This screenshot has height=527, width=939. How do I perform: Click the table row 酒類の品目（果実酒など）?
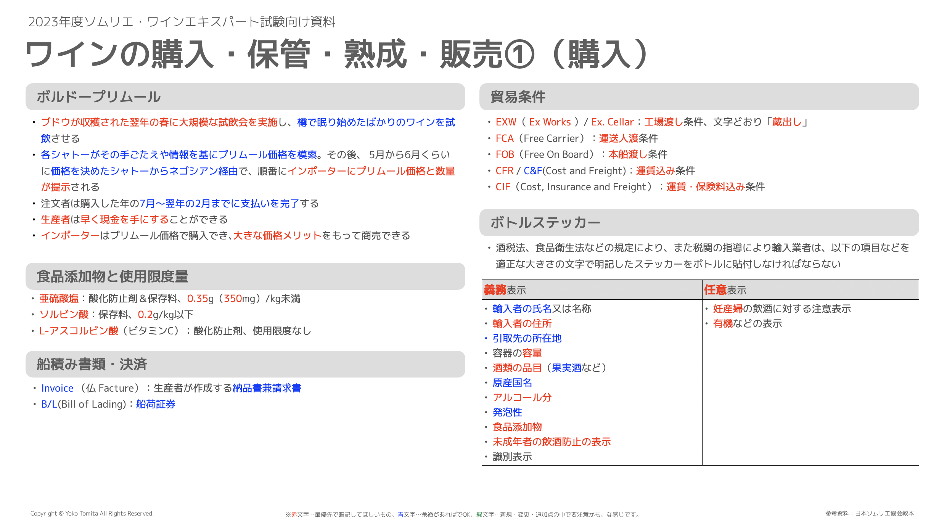tap(550, 368)
